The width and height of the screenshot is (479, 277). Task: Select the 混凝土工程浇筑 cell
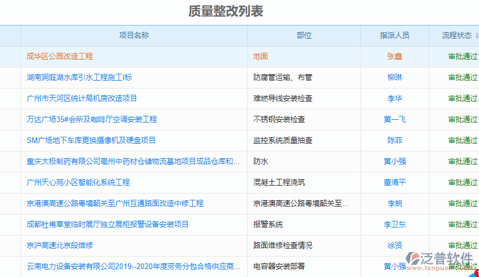click(279, 183)
